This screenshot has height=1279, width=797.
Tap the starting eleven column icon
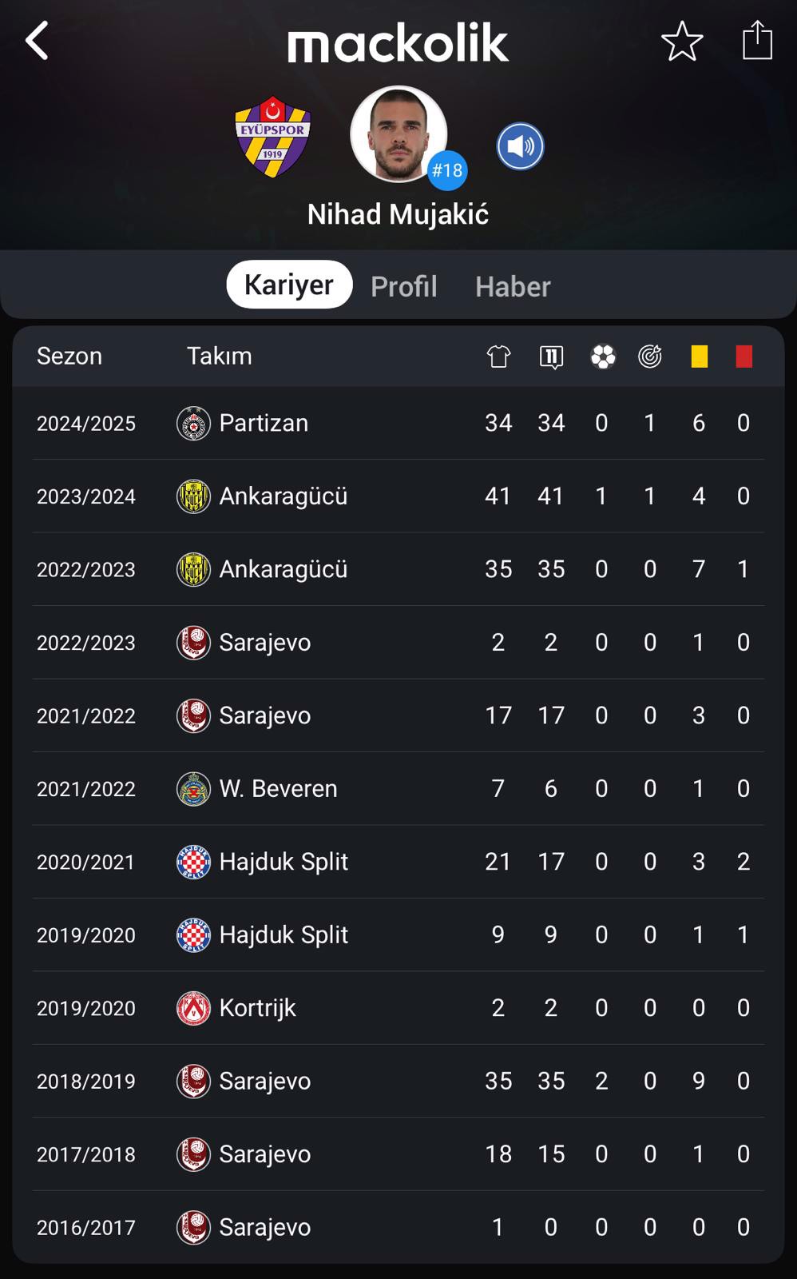551,357
